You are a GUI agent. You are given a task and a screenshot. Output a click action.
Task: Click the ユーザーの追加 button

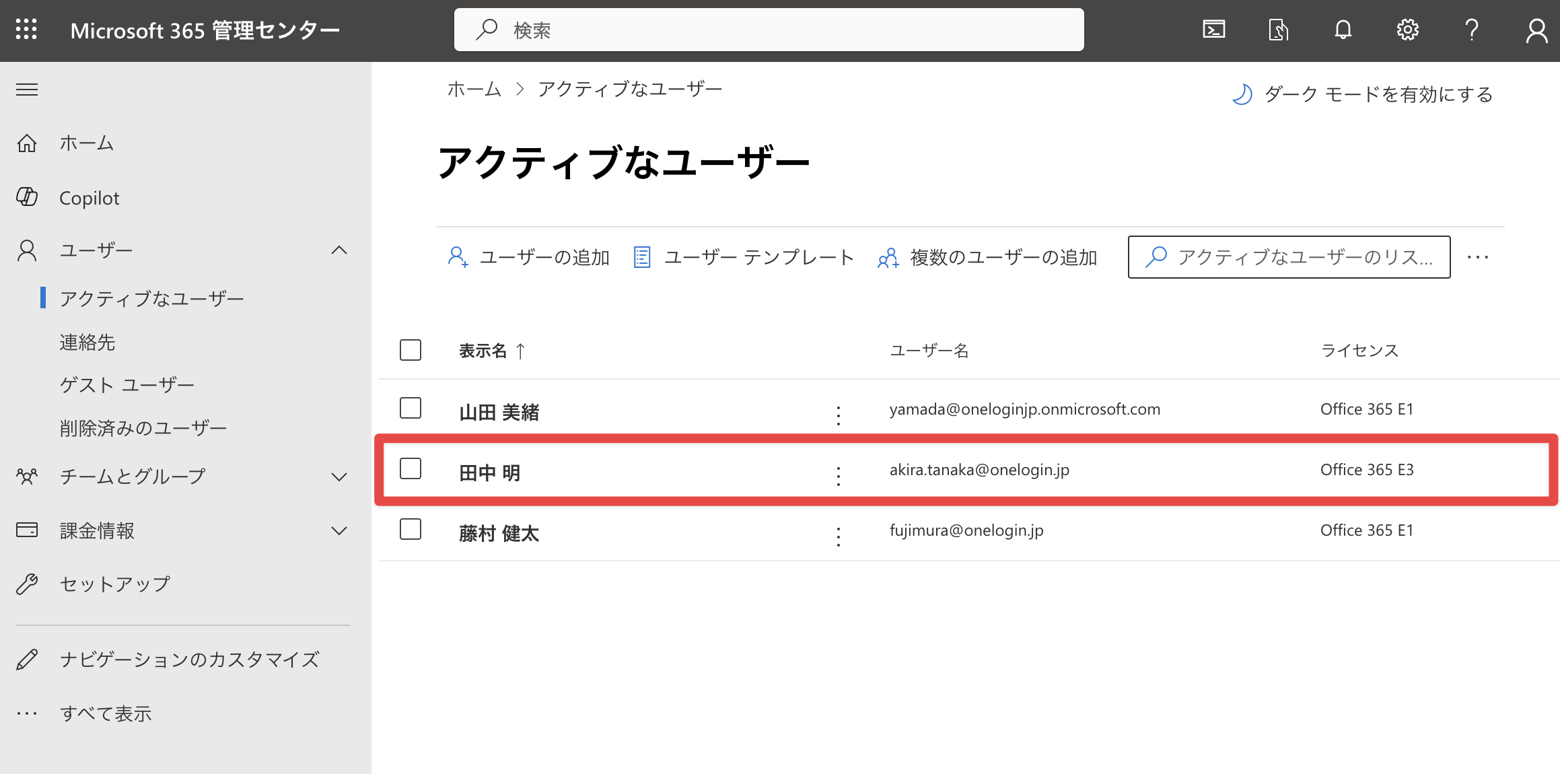[528, 257]
